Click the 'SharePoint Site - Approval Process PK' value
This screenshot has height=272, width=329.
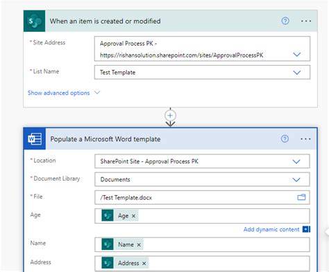pos(149,161)
